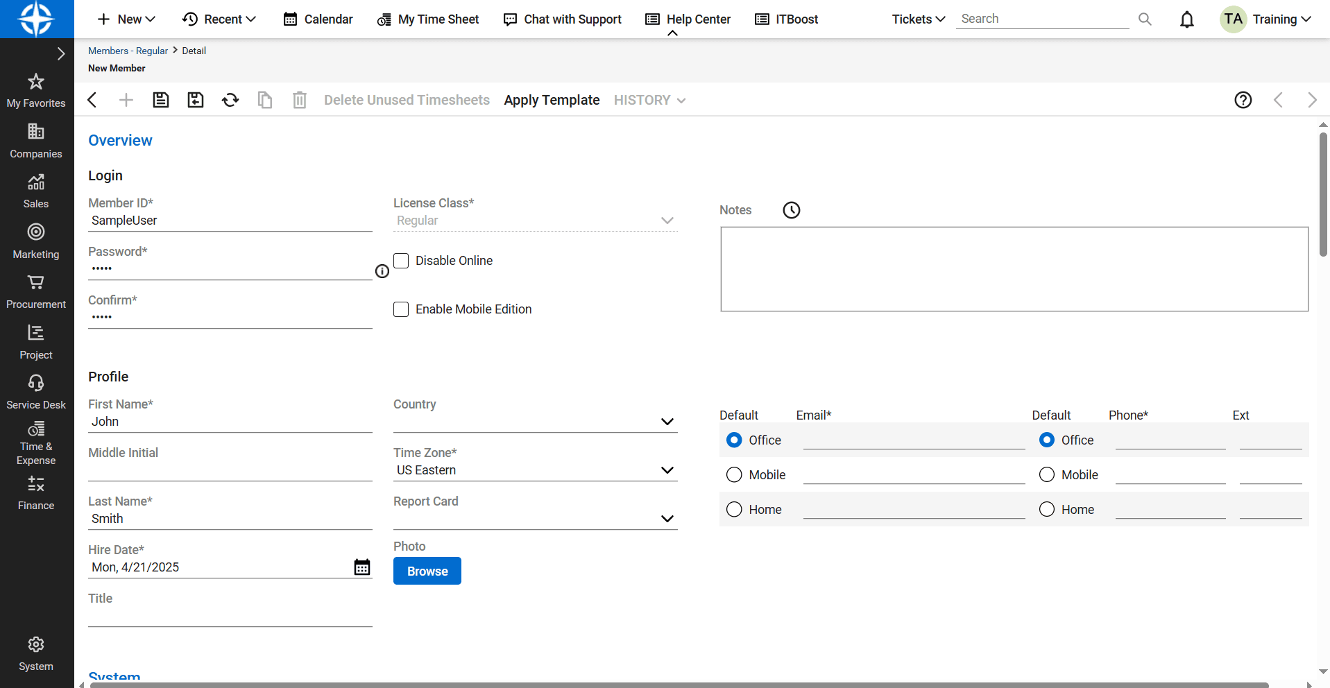The width and height of the screenshot is (1330, 688).
Task: Enable Mobile Edition checkbox
Action: [x=401, y=309]
